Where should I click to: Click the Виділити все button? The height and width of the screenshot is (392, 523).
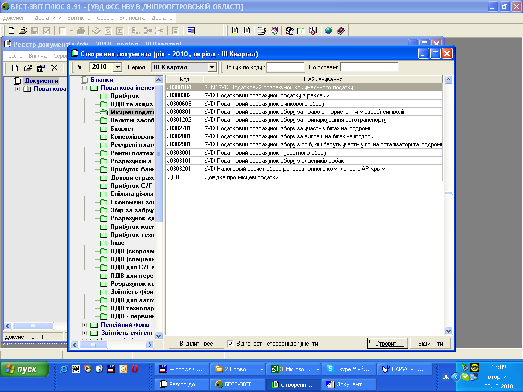click(x=196, y=344)
